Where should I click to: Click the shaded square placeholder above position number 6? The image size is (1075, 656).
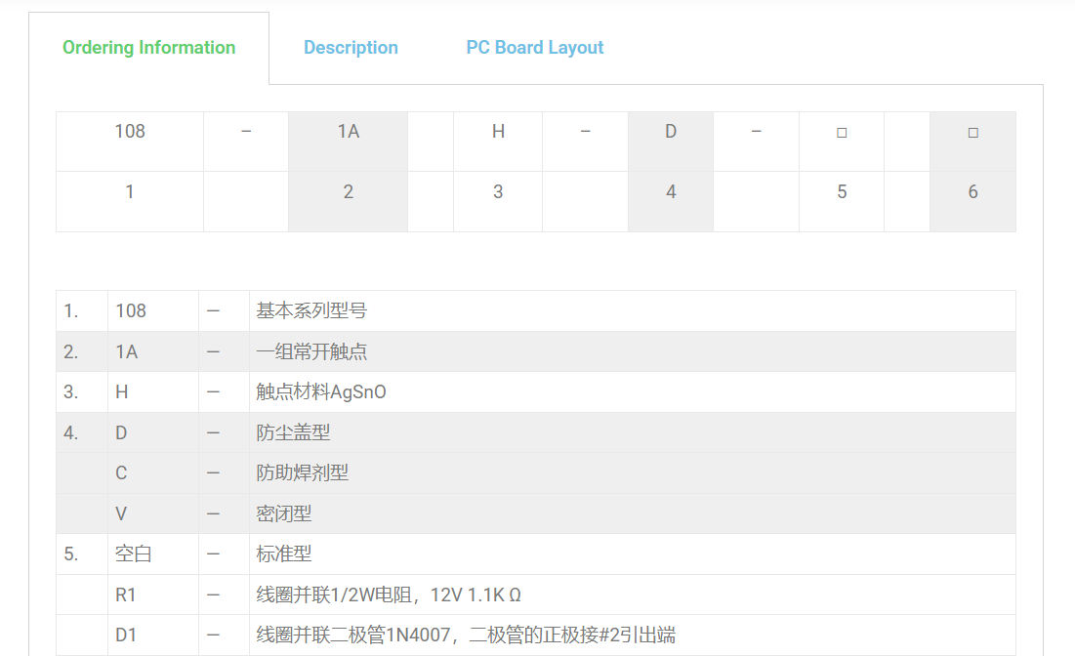pos(972,133)
